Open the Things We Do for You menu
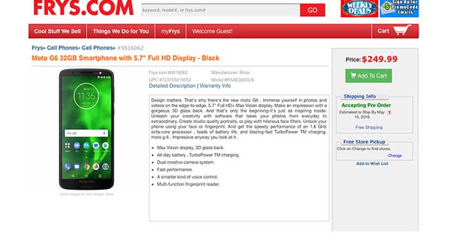This screenshot has width=461, height=245. 121,31
